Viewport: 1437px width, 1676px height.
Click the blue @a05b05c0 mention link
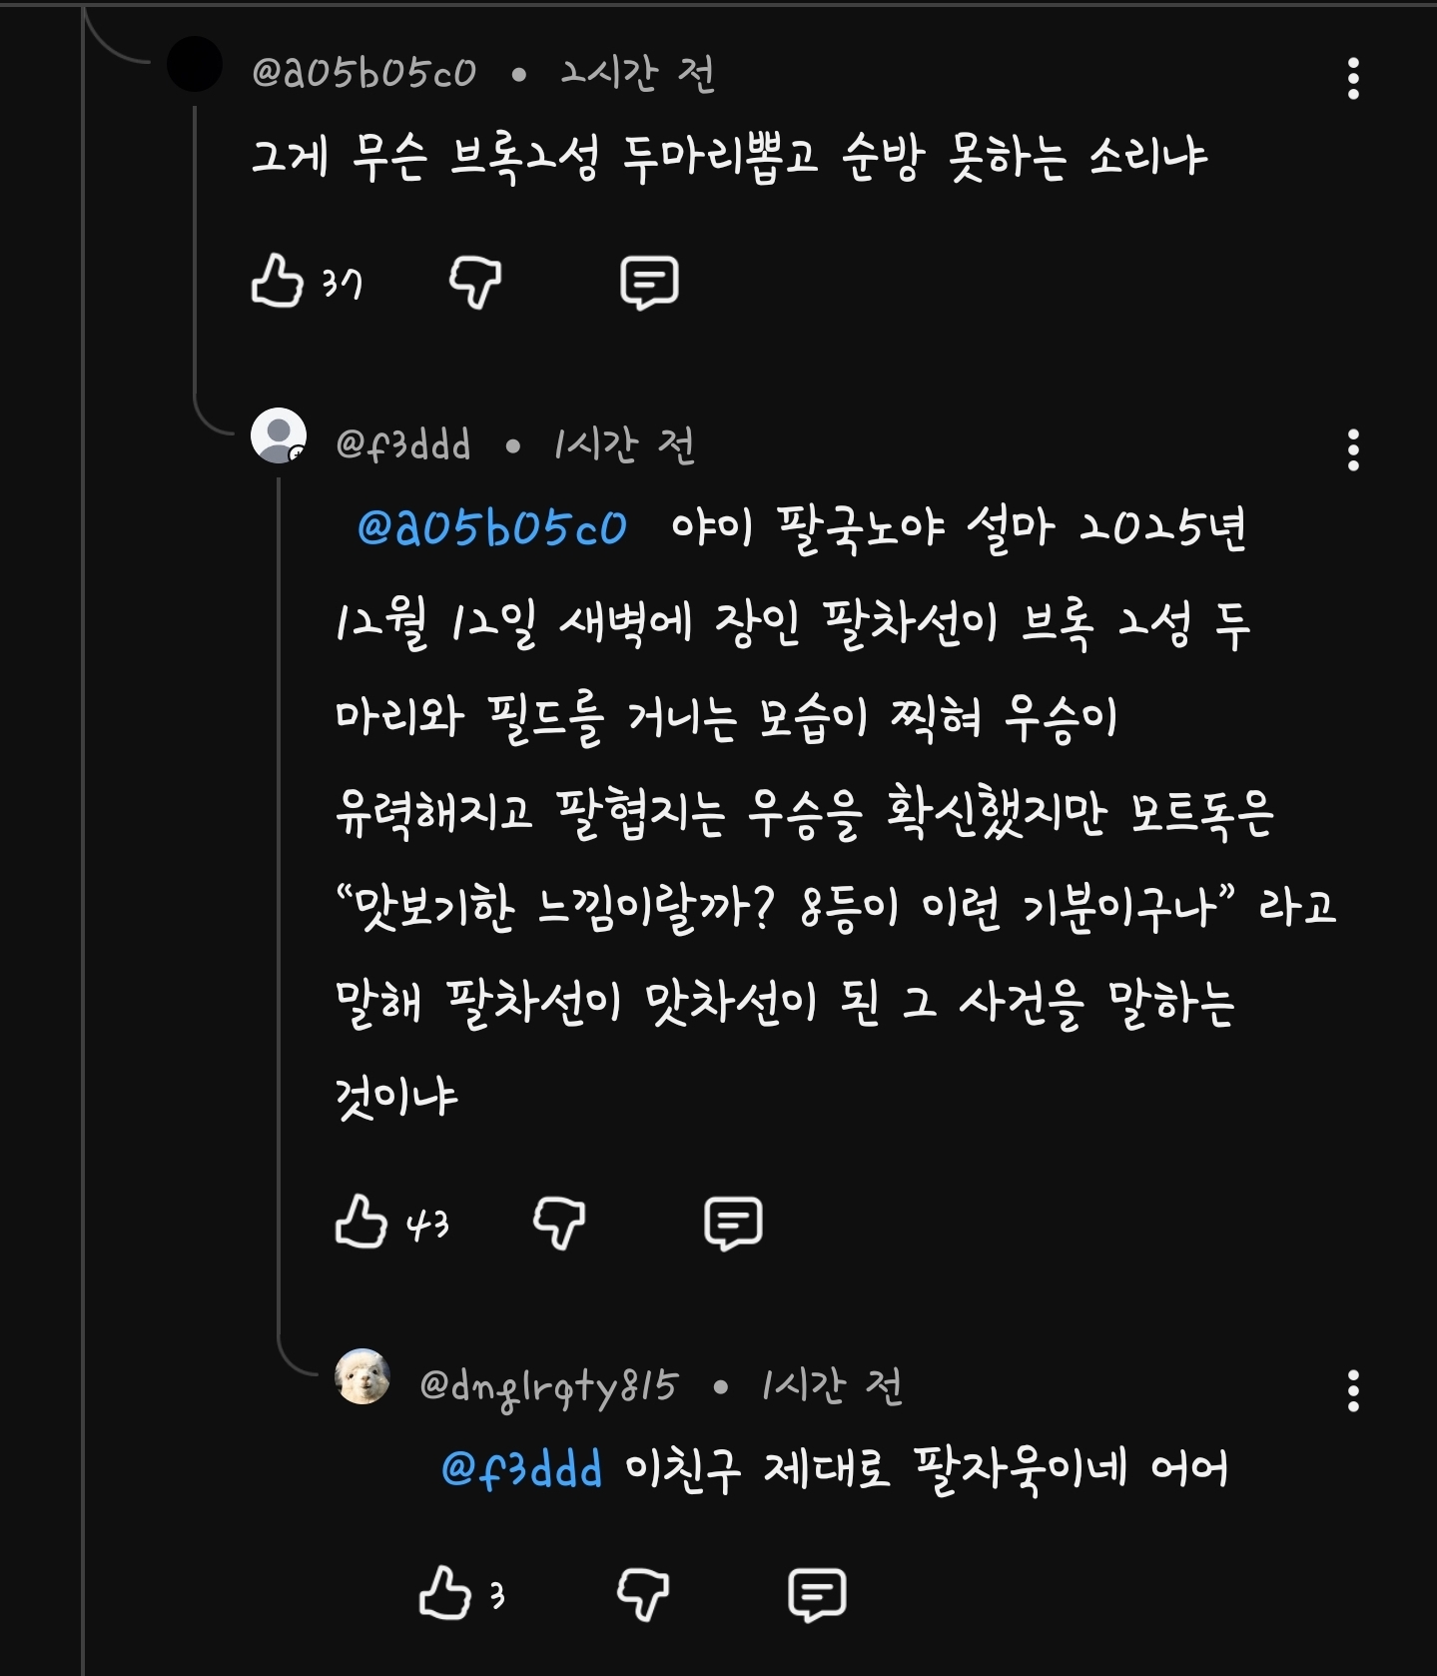492,527
